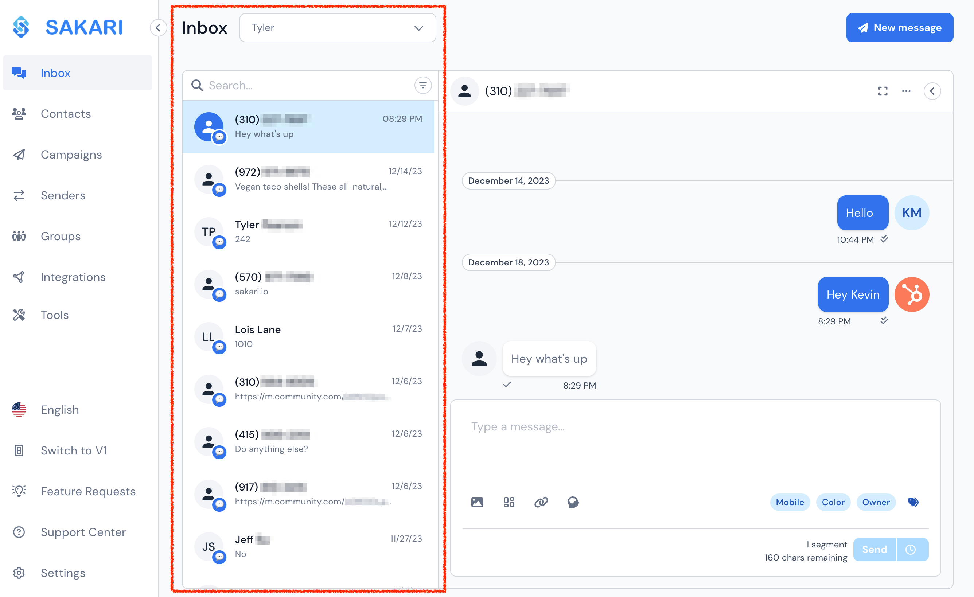Select the Senders section in sidebar
Image resolution: width=974 pixels, height=597 pixels.
[63, 195]
